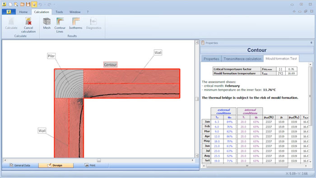
Task: Click the General Data icon
Action: [x=11, y=165]
